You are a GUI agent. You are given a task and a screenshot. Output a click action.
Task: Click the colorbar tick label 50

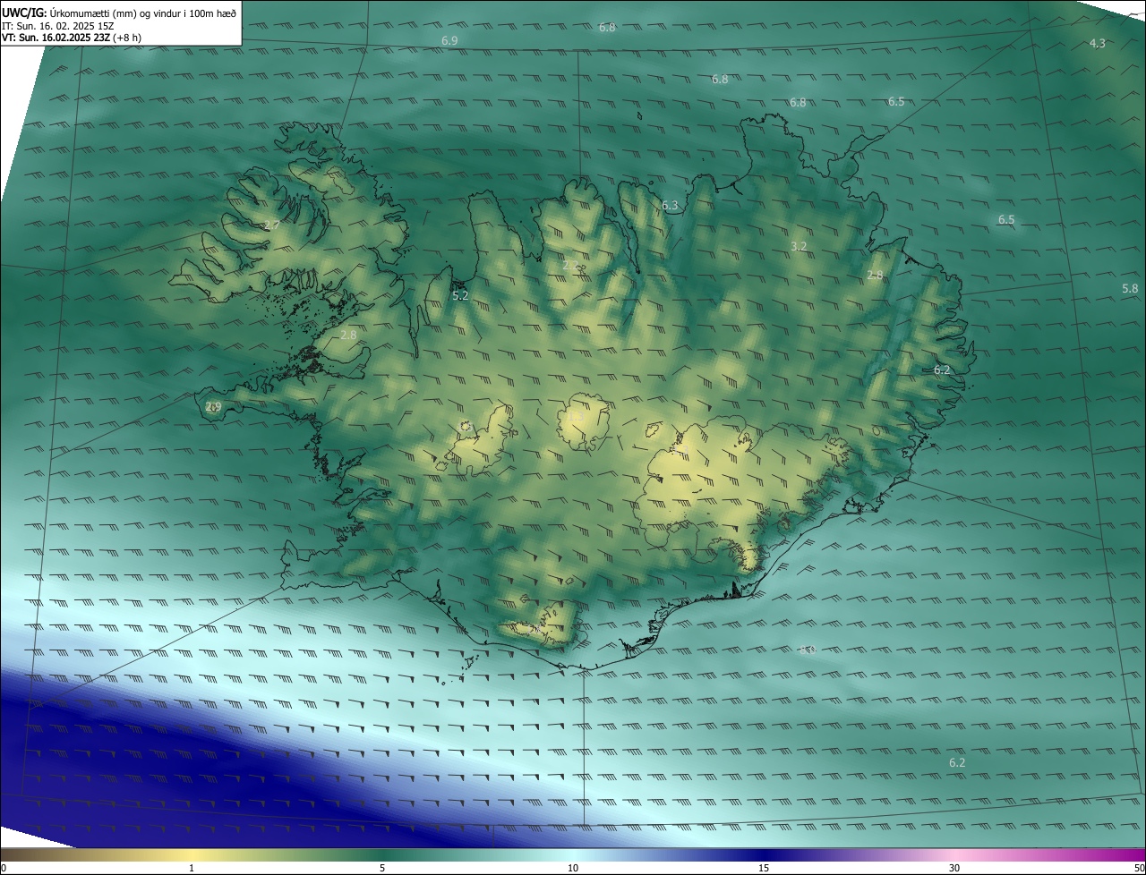[1139, 868]
